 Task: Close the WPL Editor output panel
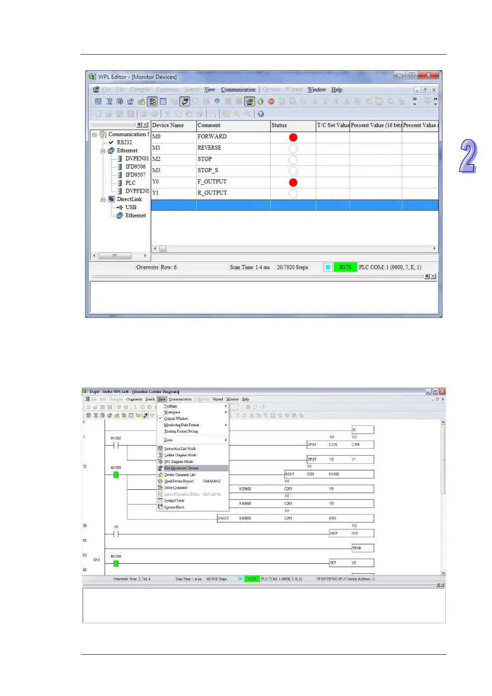click(433, 276)
